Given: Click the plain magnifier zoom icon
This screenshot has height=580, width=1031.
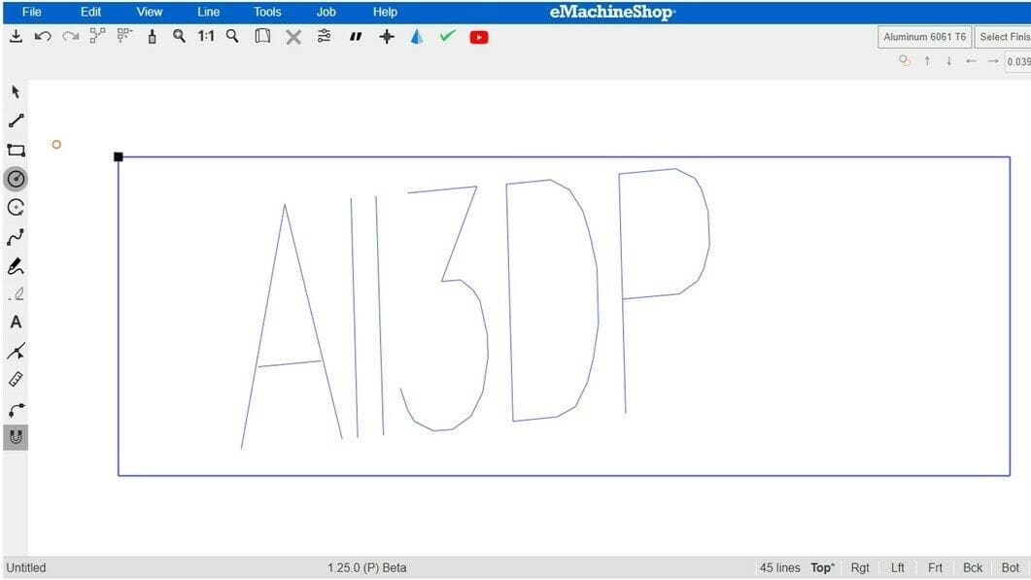Looking at the screenshot, I should coord(232,36).
